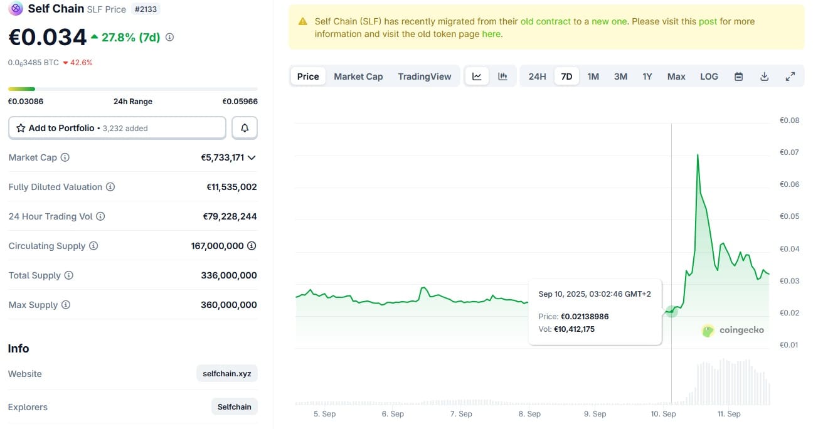Set chart range to Max
Viewport: 818px width, 429px height.
[x=676, y=77]
